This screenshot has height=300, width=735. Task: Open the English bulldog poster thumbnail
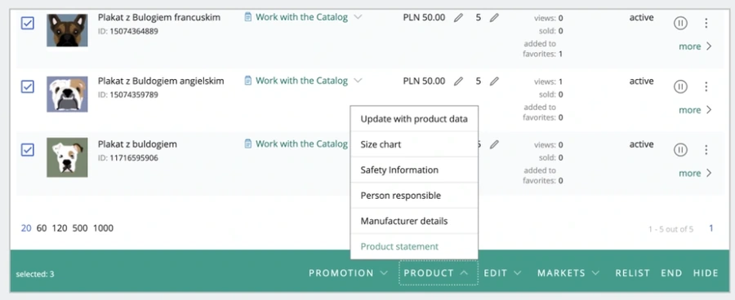coord(67,94)
